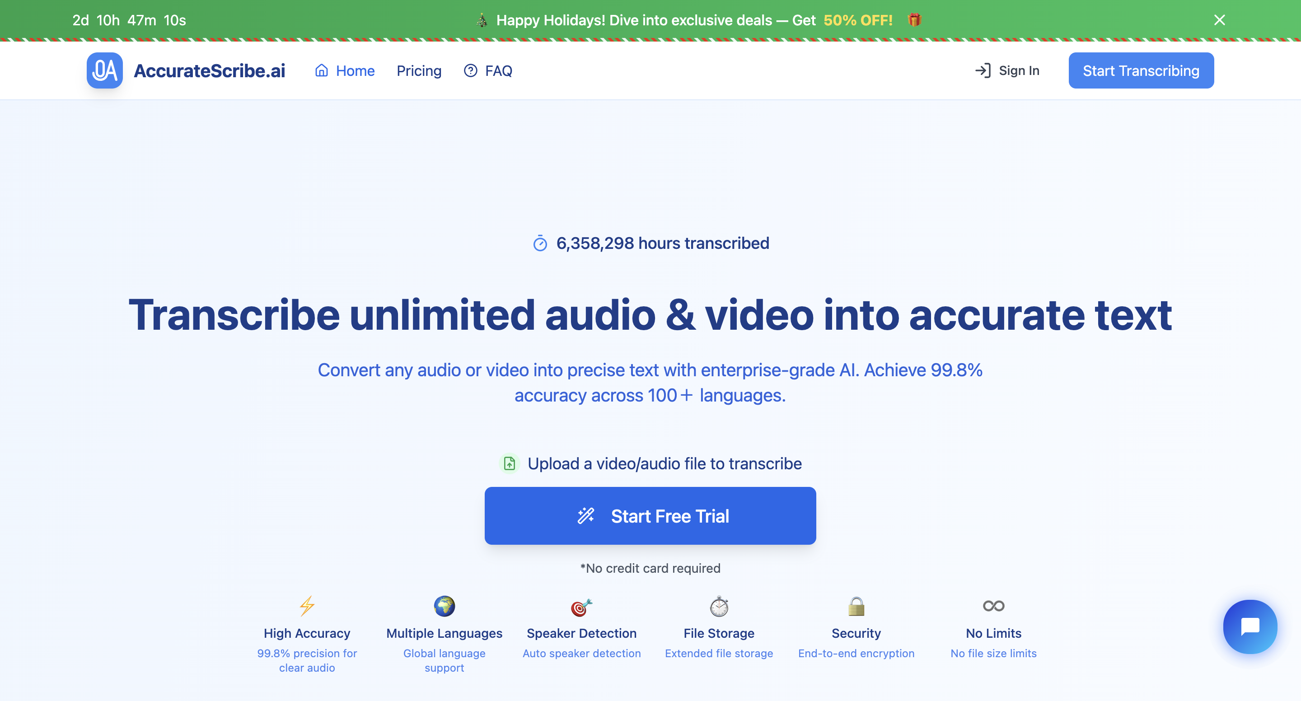Click the infinity No Limits icon
Screen dimensions: 1301x701
[993, 606]
